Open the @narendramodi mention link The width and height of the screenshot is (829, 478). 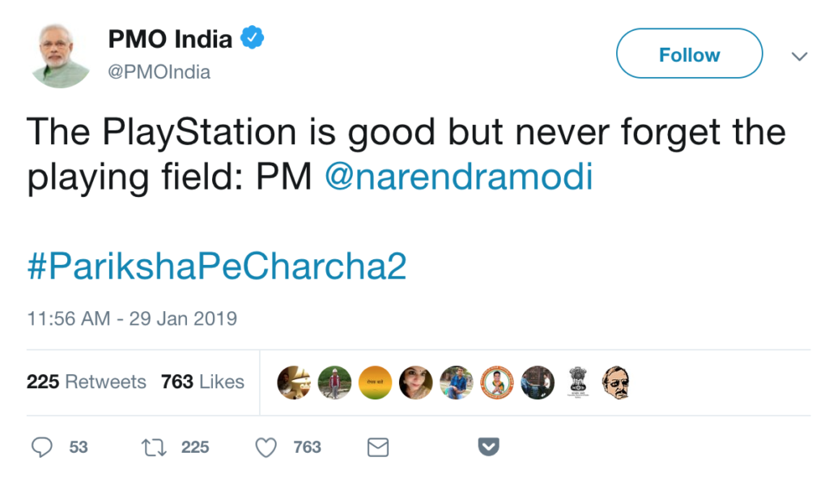coord(458,178)
